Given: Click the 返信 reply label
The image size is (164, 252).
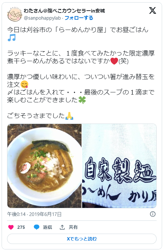Looking at the screenshot, I should tap(47, 227).
